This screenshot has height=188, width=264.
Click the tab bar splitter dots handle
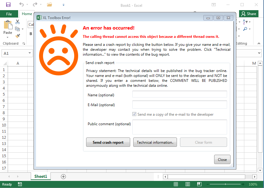pos(158,177)
